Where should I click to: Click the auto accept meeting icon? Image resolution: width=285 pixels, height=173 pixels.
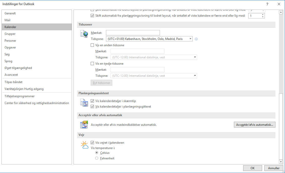coord(84,125)
